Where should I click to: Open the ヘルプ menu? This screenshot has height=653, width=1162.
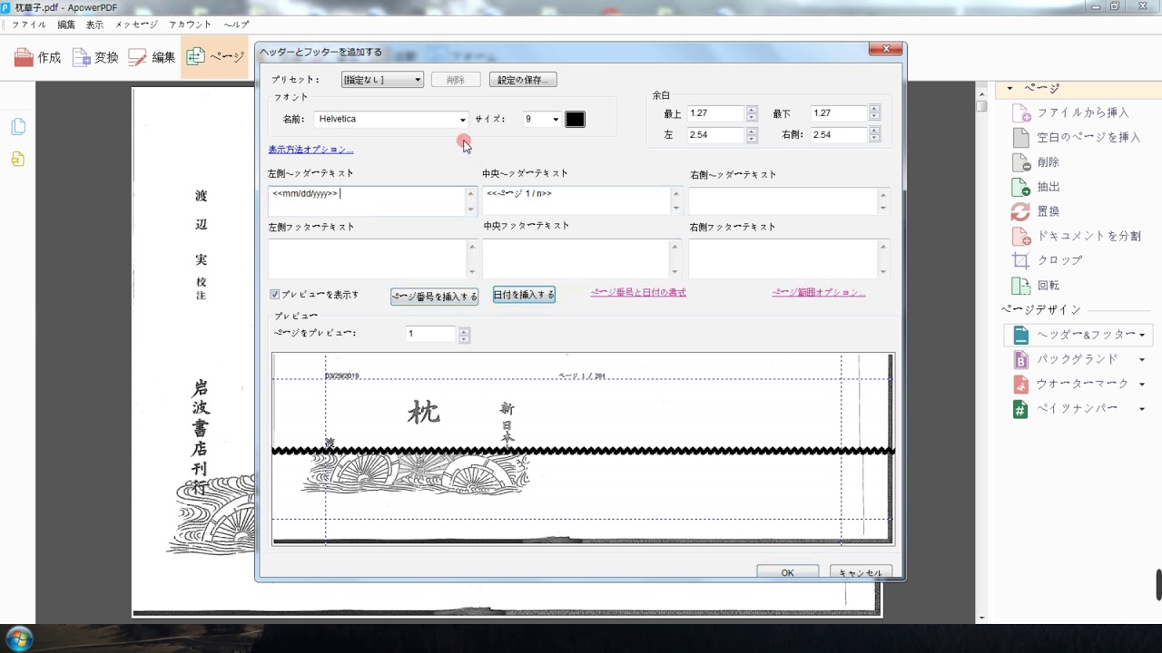[x=236, y=24]
